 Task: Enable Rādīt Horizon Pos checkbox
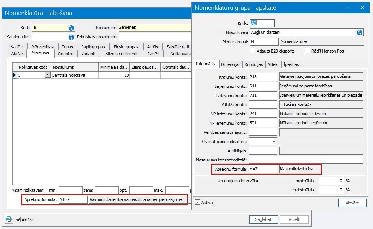point(308,51)
